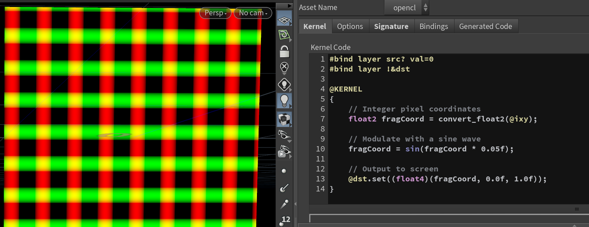Show point numbers with the 12 icon

(285, 220)
